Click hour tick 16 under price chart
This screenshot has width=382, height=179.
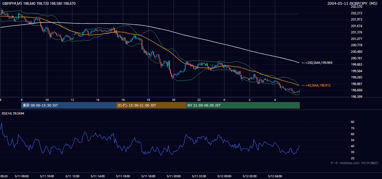[123, 99]
